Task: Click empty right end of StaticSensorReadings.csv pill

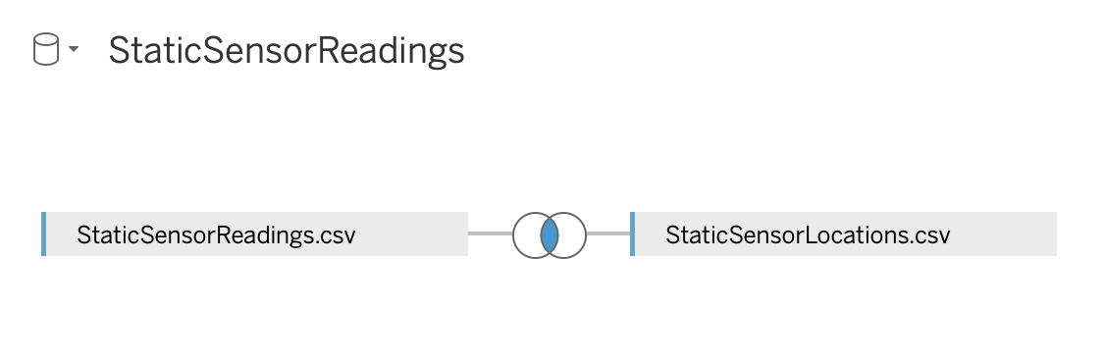Action: pyautogui.click(x=412, y=234)
